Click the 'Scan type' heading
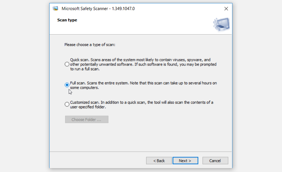 click(x=67, y=20)
